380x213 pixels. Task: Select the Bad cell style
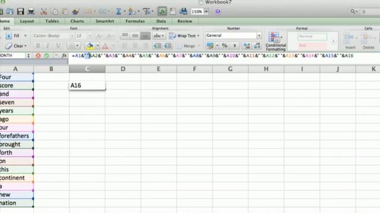click(312, 46)
